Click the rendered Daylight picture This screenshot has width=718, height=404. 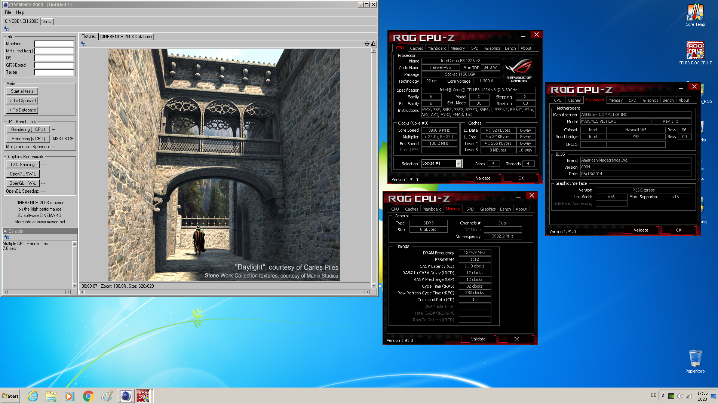point(224,165)
